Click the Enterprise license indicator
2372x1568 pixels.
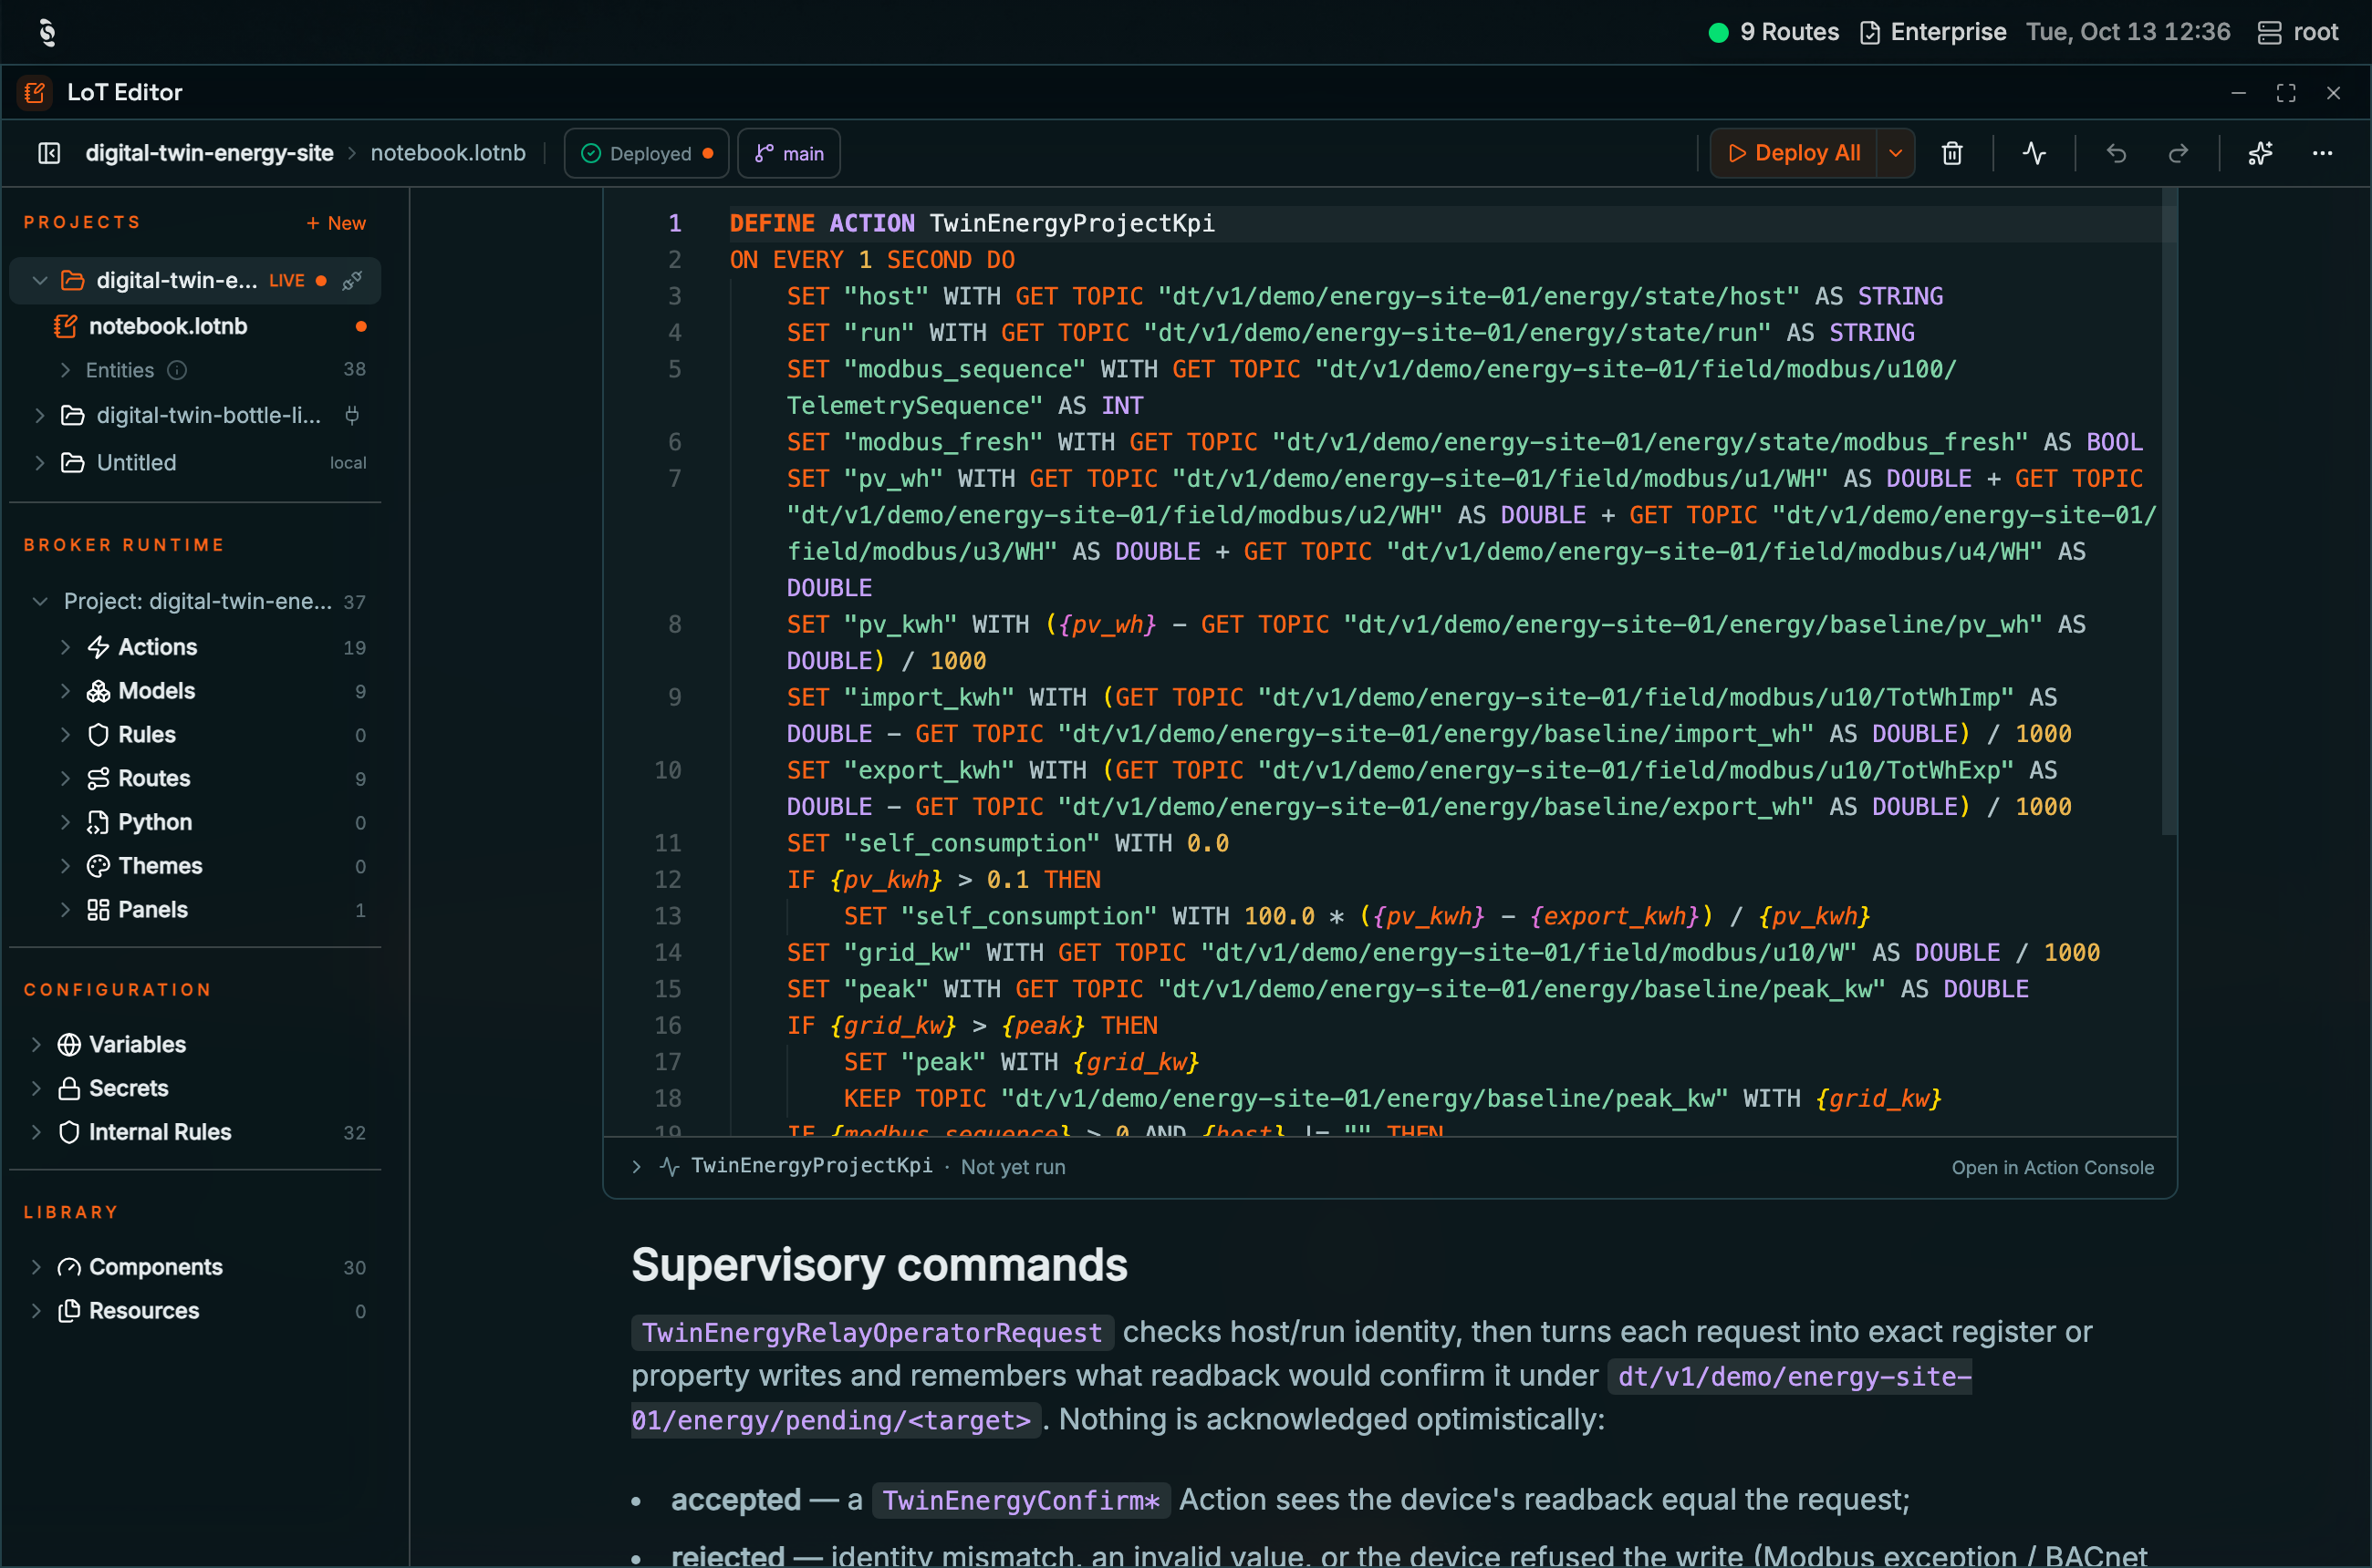click(x=1932, y=32)
